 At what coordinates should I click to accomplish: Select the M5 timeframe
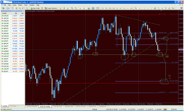click(x=107, y=8)
